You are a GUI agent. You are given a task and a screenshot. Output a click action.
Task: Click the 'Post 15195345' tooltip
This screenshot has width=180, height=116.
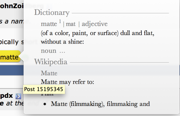tap(43, 89)
